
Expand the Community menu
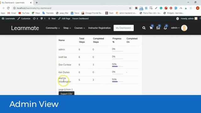[53, 28]
